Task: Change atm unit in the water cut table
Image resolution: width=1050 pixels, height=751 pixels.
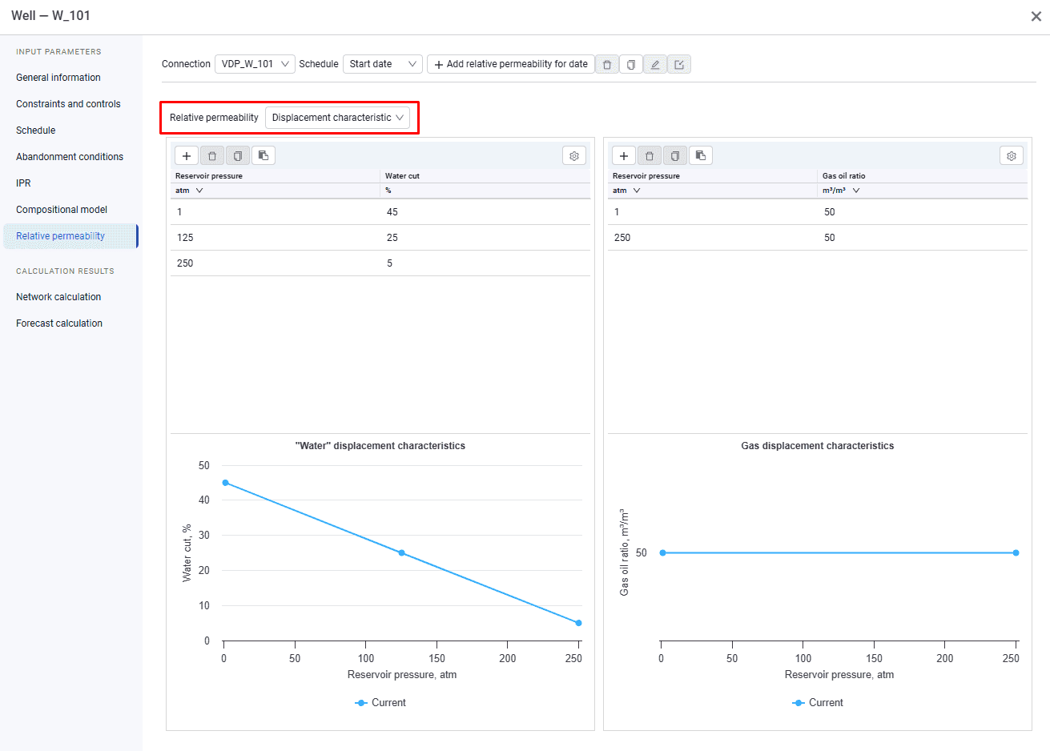Action: coord(190,191)
